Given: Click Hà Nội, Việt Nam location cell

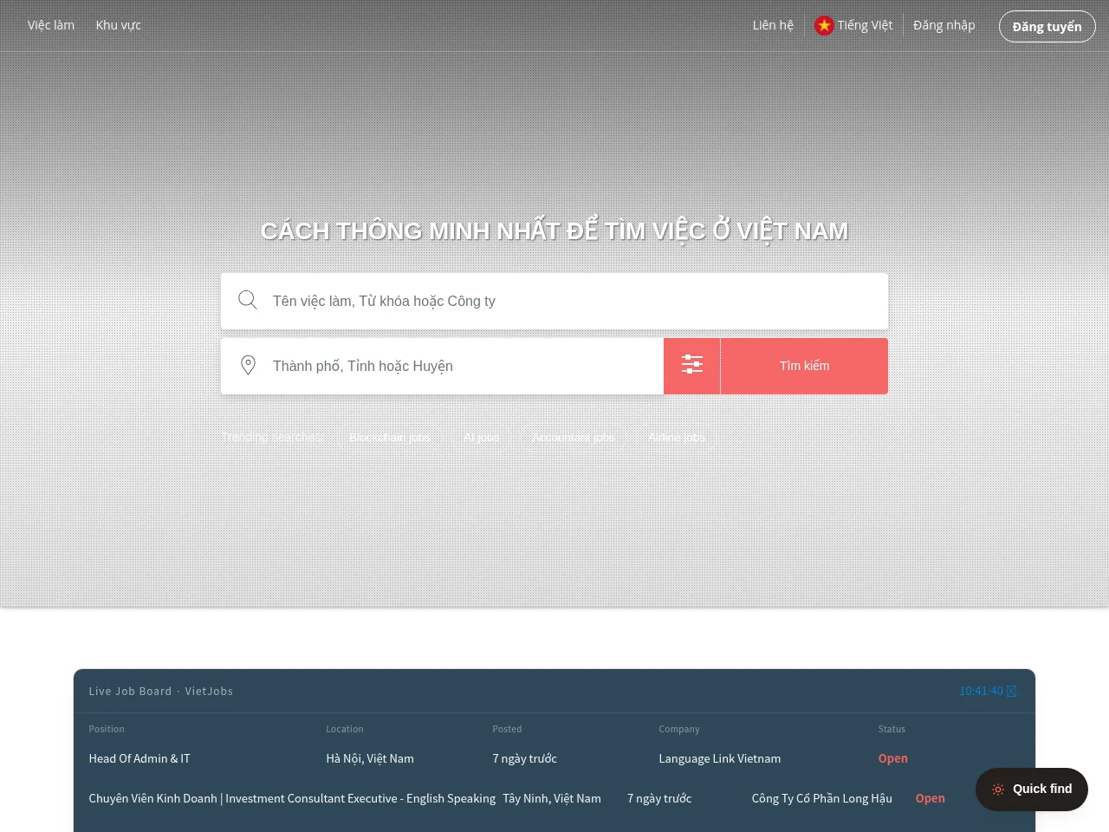Looking at the screenshot, I should [370, 758].
